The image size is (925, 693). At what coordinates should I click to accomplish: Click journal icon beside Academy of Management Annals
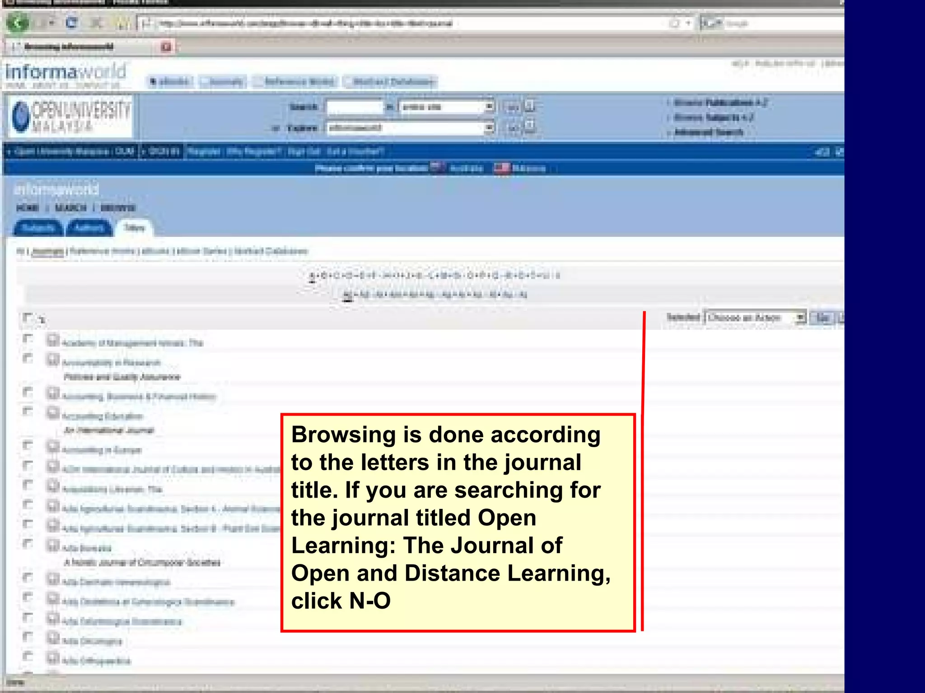[x=53, y=340]
